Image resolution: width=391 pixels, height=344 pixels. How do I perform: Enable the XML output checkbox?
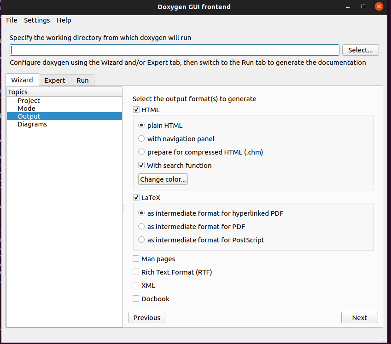click(136, 285)
